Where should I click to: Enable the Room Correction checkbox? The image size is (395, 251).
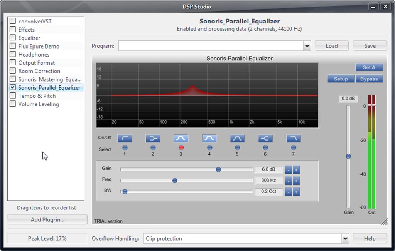13,71
